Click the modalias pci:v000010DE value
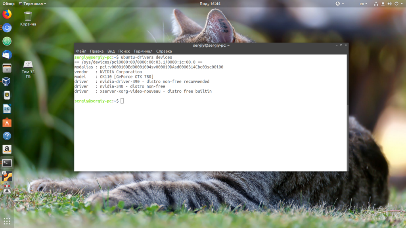406x228 pixels. [162, 67]
